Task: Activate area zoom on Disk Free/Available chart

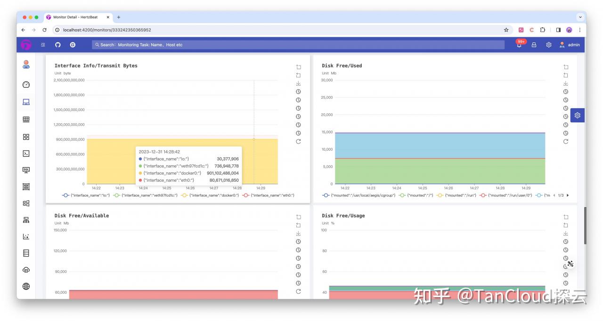Action: point(298,217)
